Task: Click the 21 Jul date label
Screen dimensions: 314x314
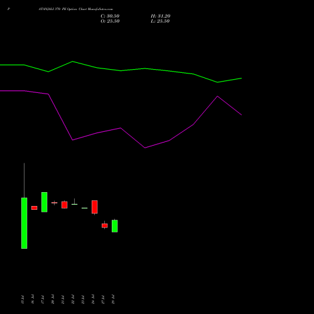Action: pos(63,300)
